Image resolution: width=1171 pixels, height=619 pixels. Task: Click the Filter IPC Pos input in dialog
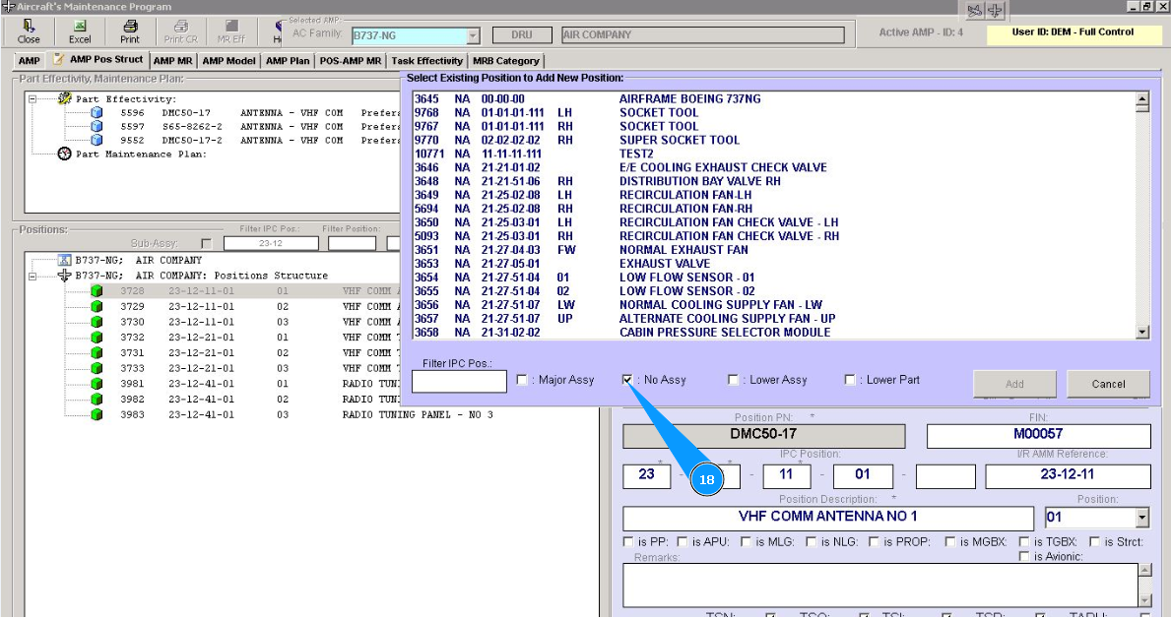pos(459,382)
